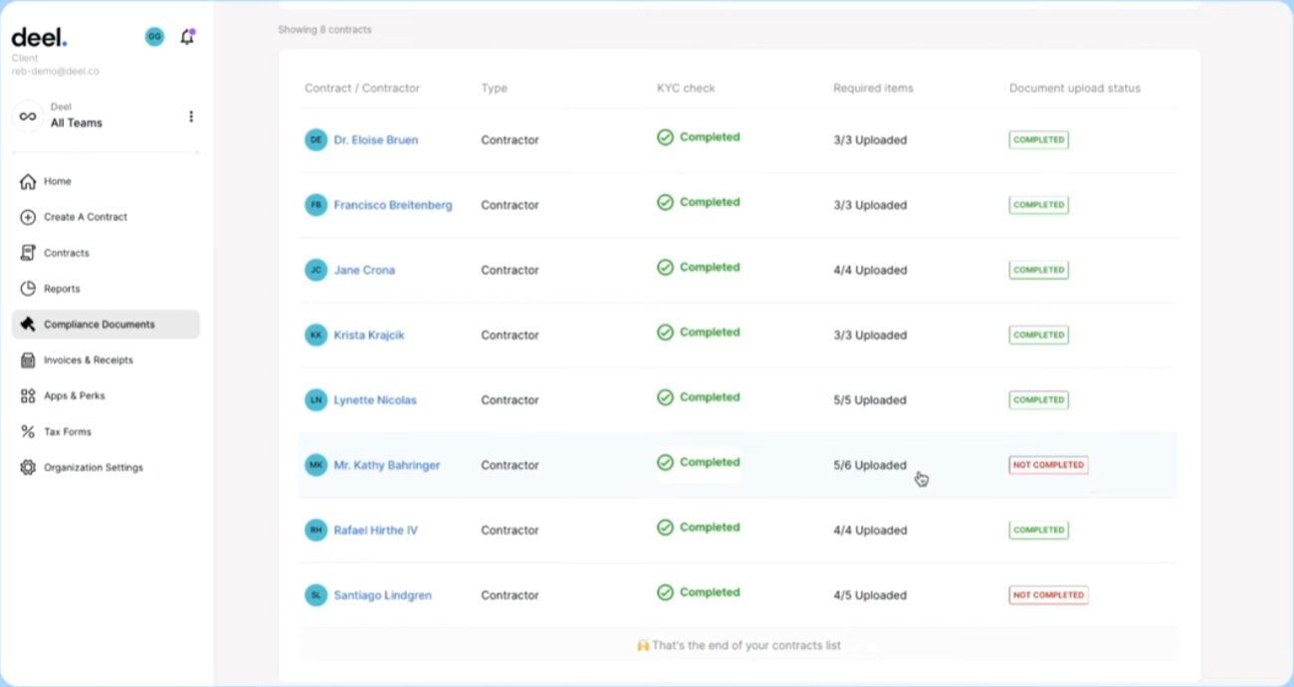
Task: Open the GG user avatar menu
Action: click(x=154, y=37)
